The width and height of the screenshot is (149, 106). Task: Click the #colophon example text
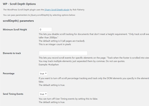click(x=53, y=65)
